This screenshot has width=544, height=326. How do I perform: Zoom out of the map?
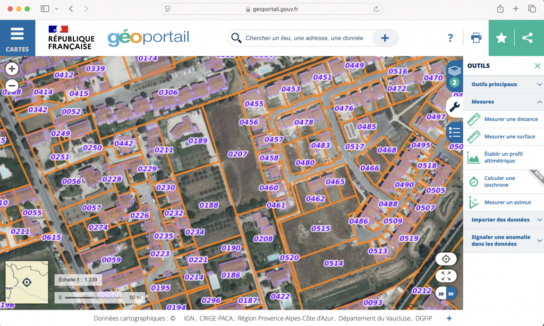click(x=12, y=85)
